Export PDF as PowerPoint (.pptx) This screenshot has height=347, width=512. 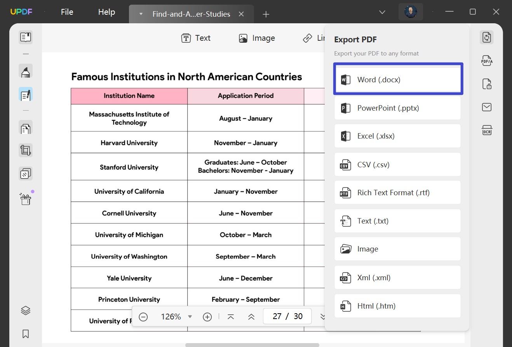point(397,108)
